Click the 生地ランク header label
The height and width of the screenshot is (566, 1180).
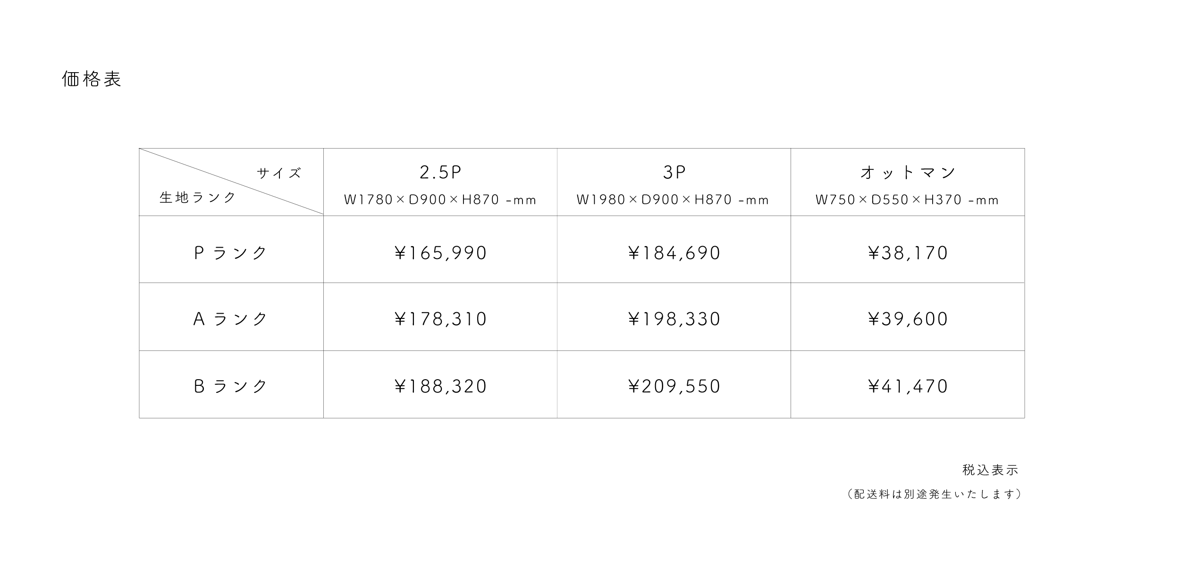tap(198, 198)
